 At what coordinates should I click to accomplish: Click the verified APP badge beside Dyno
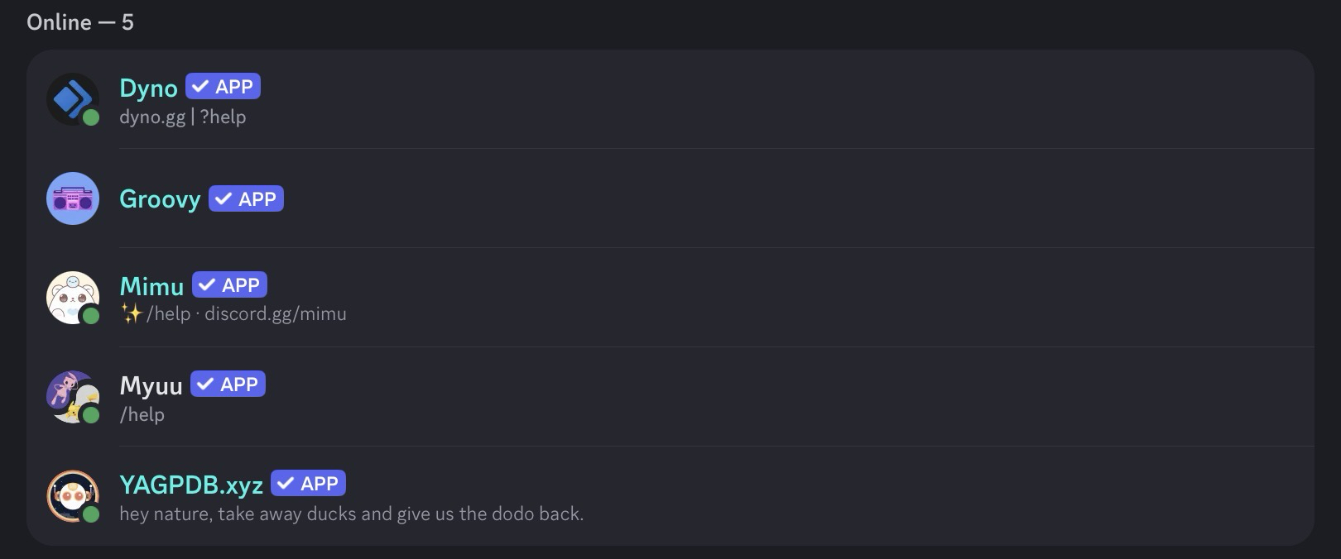coord(223,87)
